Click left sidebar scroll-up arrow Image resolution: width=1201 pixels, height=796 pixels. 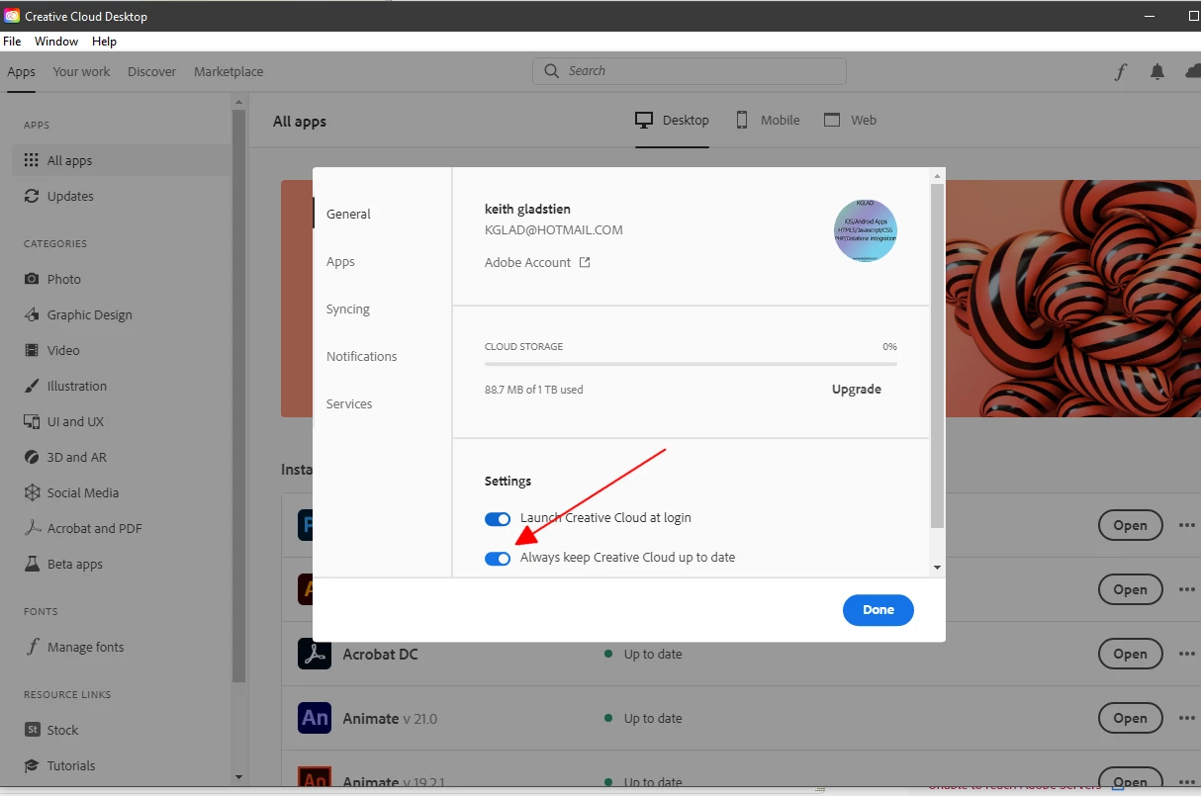237,101
